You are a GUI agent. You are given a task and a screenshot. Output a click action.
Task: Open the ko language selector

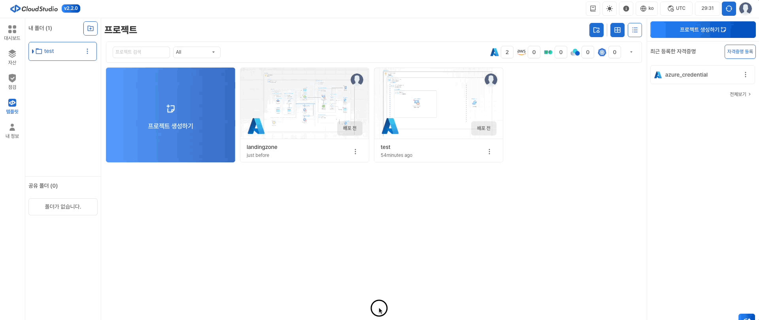point(647,8)
